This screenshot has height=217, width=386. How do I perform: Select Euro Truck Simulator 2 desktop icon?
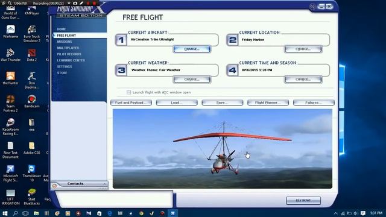[32, 34]
